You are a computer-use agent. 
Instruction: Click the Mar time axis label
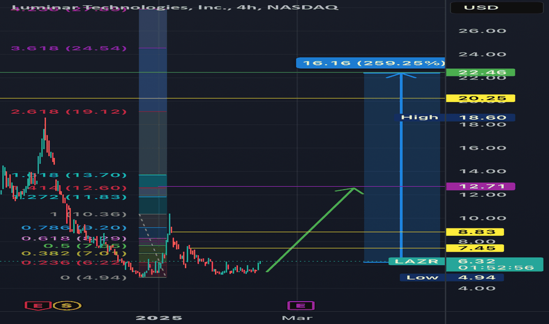tap(297, 318)
